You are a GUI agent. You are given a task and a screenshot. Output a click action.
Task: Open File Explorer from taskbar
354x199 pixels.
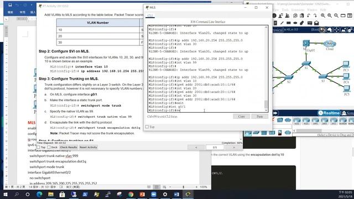[51, 194]
